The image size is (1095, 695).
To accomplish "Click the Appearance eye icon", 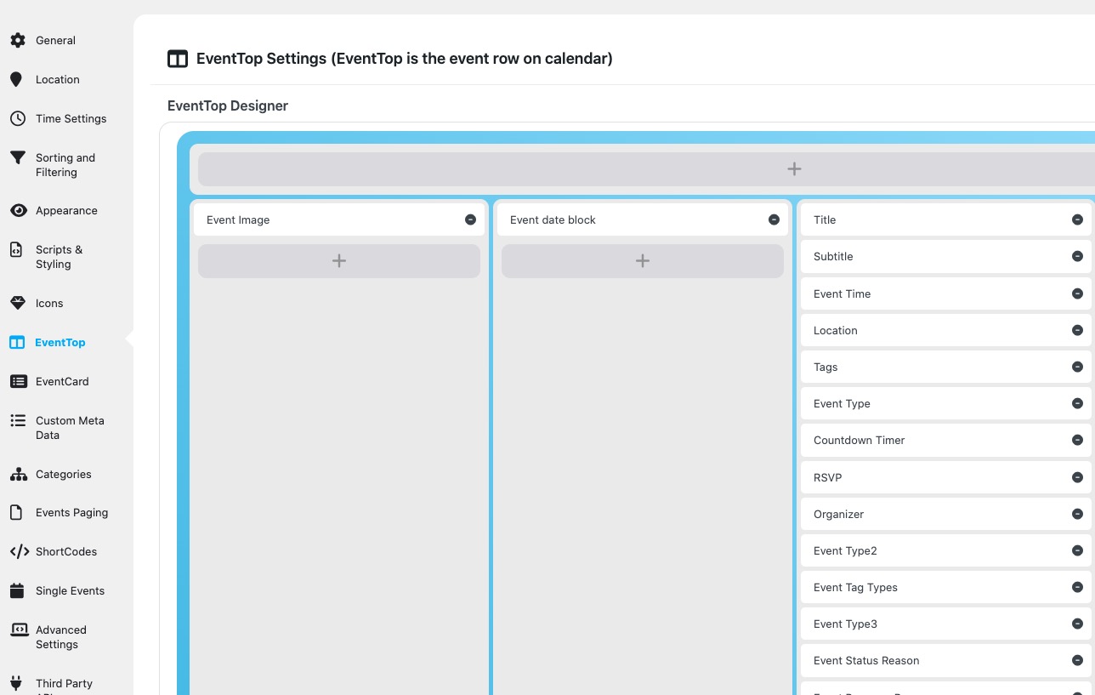I will 17,210.
